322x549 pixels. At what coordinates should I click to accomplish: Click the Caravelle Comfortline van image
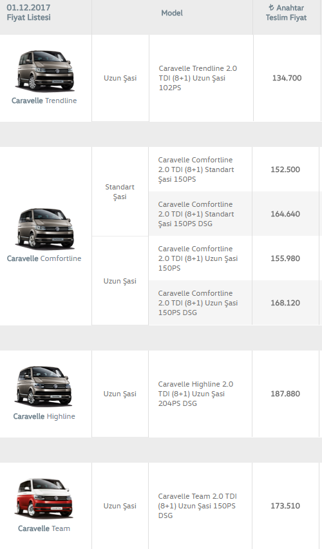coord(45,228)
